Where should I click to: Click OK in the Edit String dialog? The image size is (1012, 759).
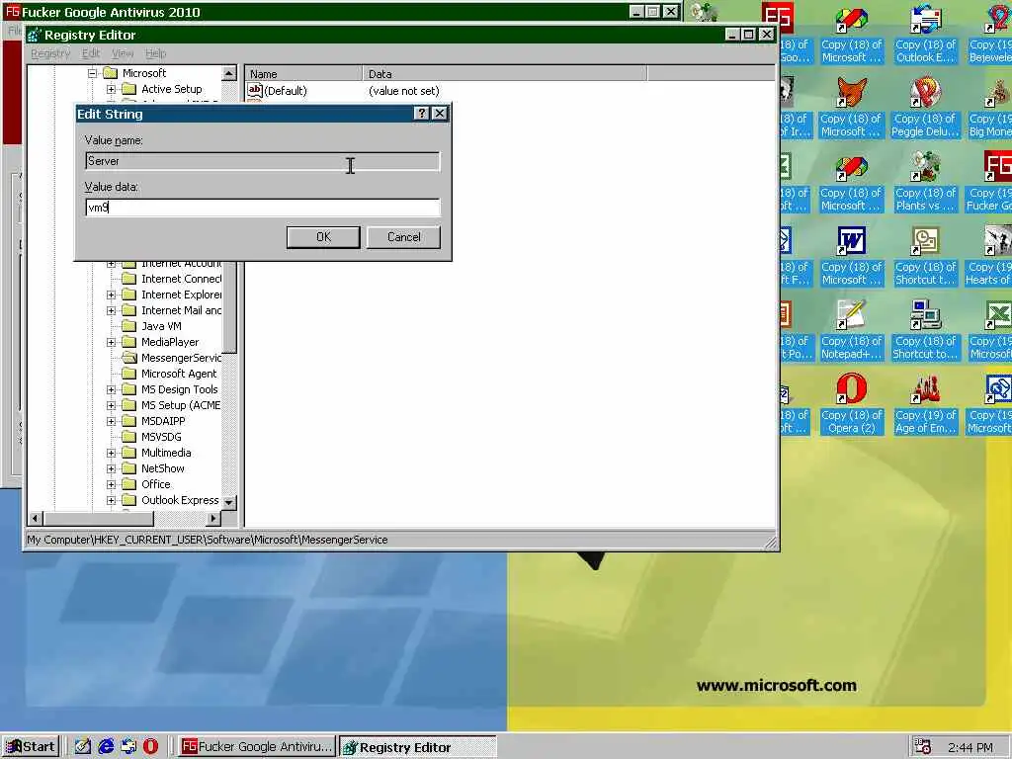pyautogui.click(x=323, y=237)
